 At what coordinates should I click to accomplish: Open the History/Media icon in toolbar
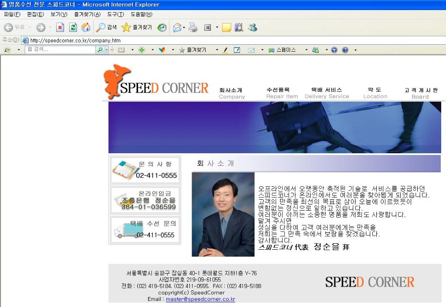(x=162, y=27)
